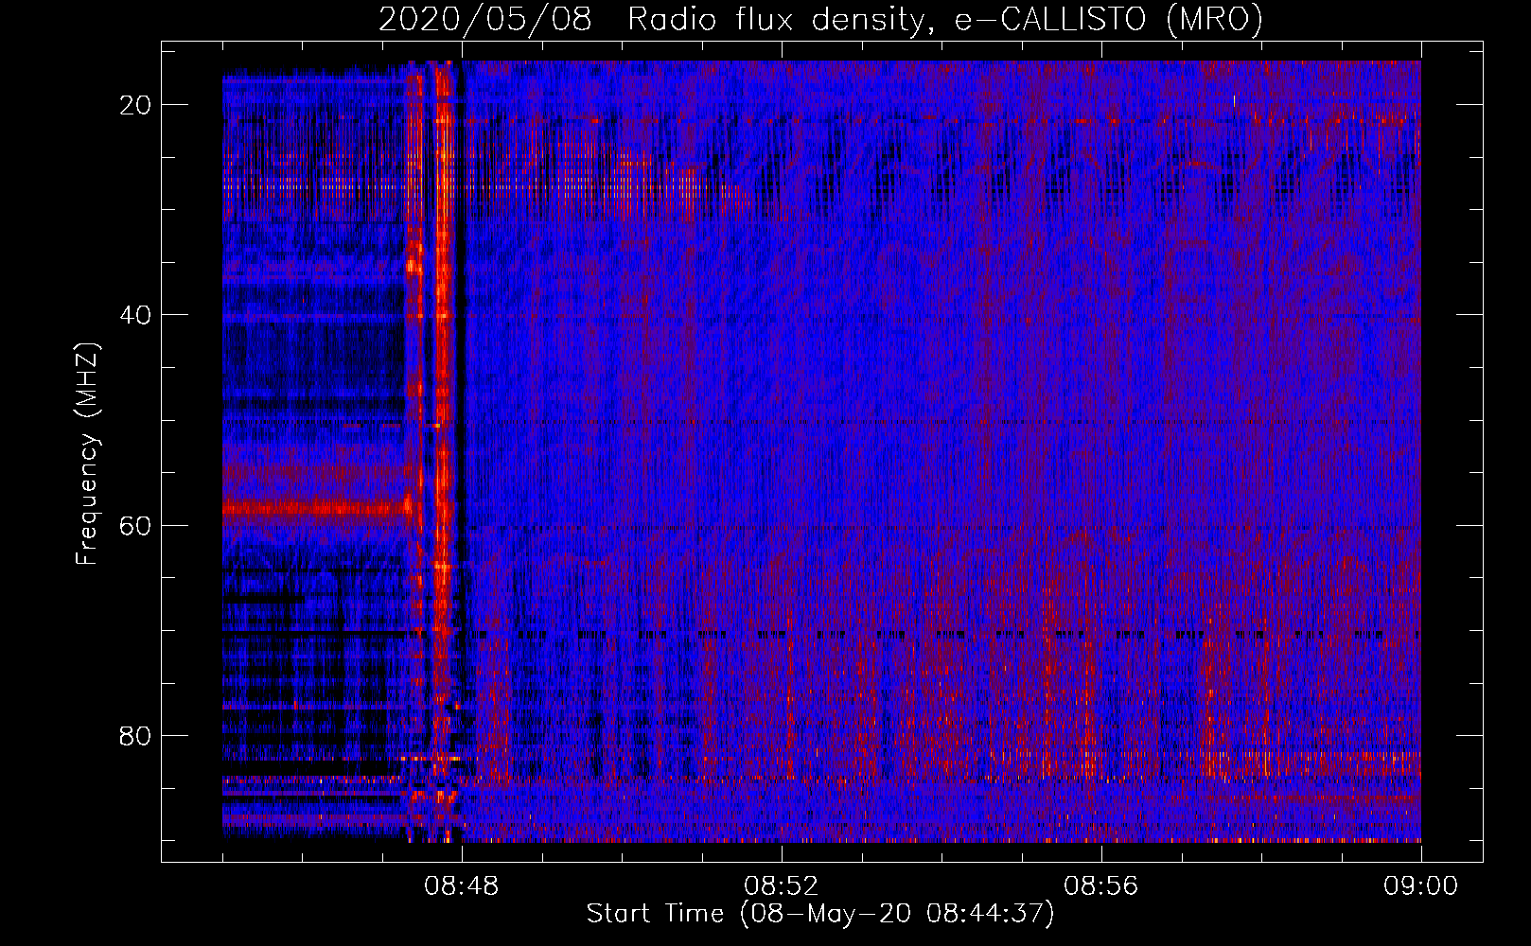Click the 40 MHz frequency tick label

point(136,314)
